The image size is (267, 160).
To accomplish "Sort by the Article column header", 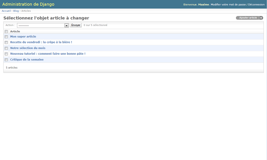I will (15, 31).
